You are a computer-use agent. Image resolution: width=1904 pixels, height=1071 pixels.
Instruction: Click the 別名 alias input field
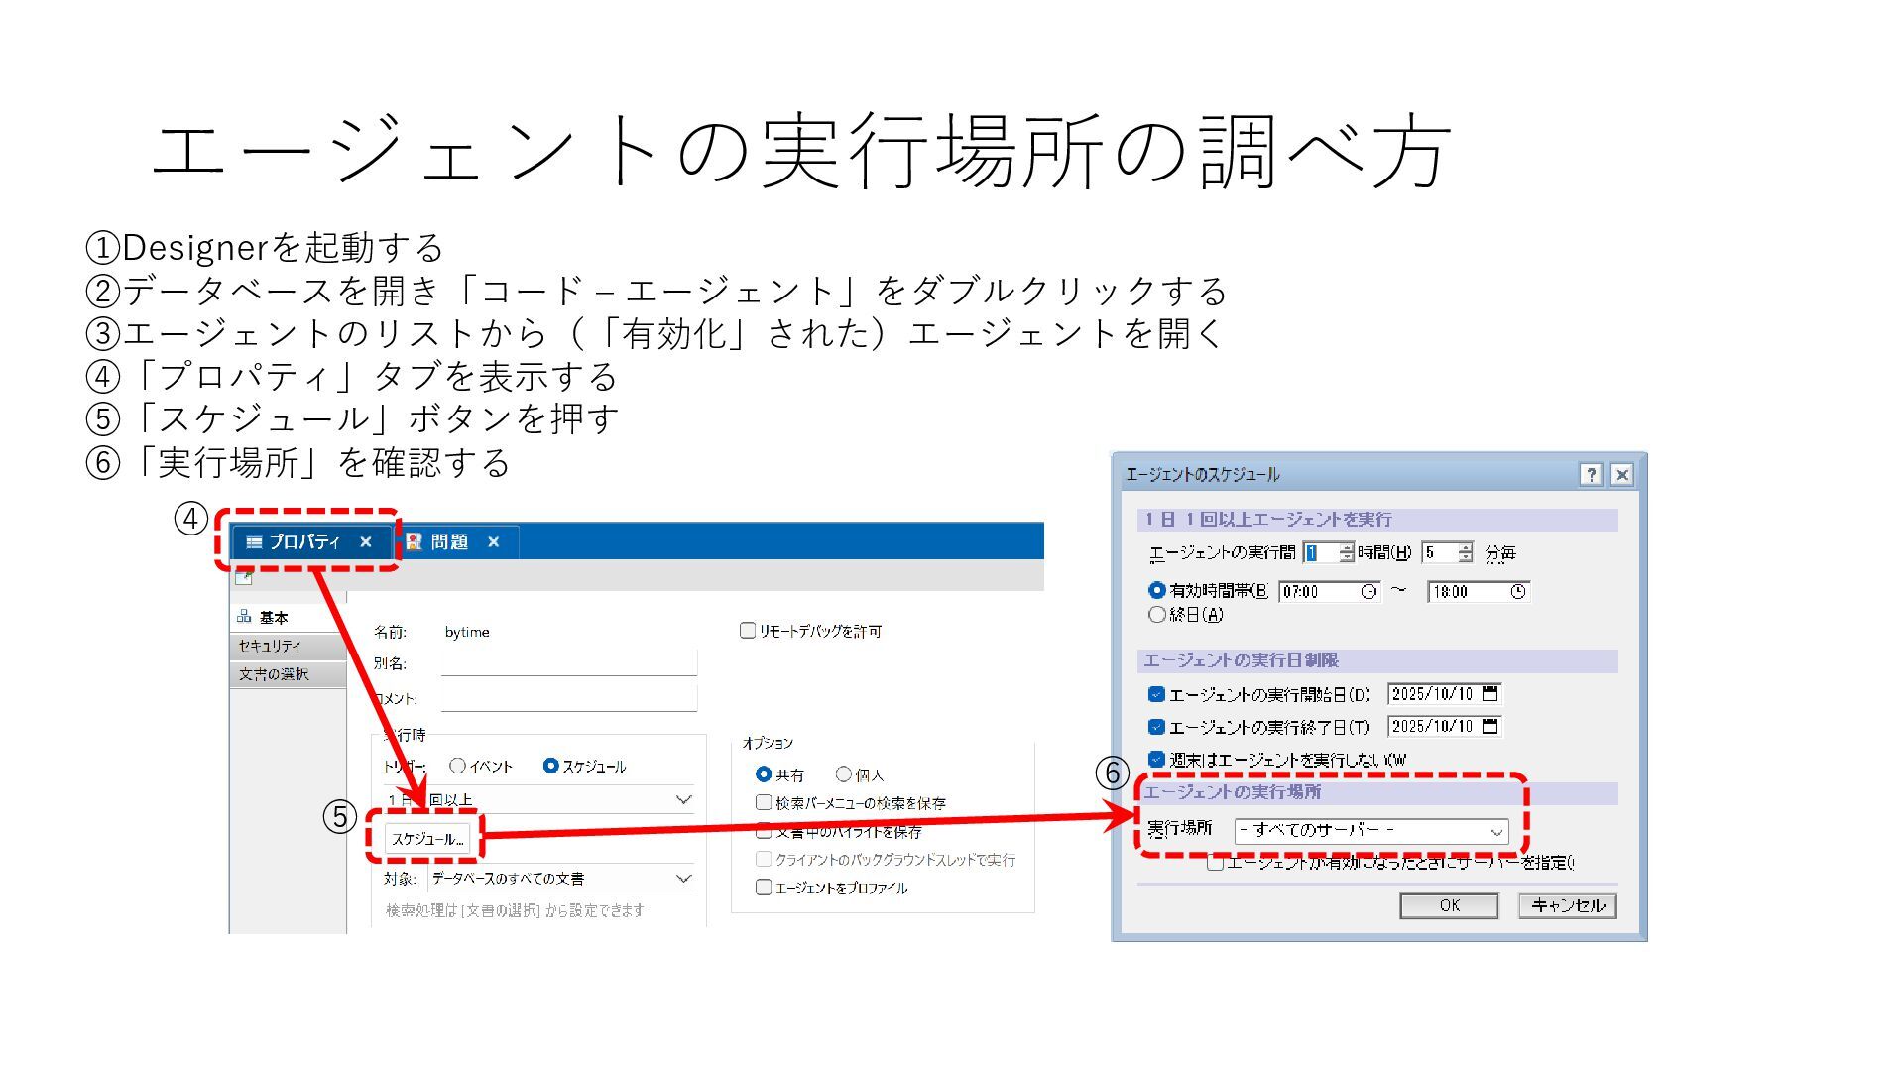click(x=568, y=662)
